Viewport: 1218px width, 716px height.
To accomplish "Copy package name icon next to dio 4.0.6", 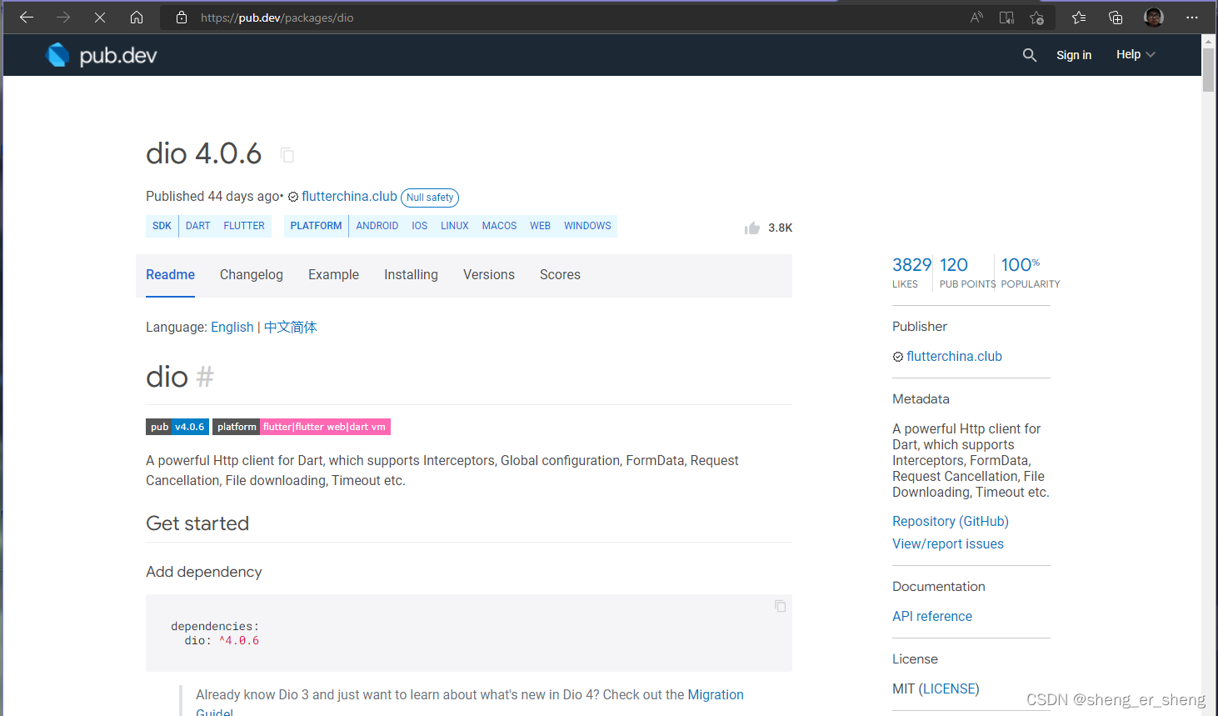I will (287, 155).
